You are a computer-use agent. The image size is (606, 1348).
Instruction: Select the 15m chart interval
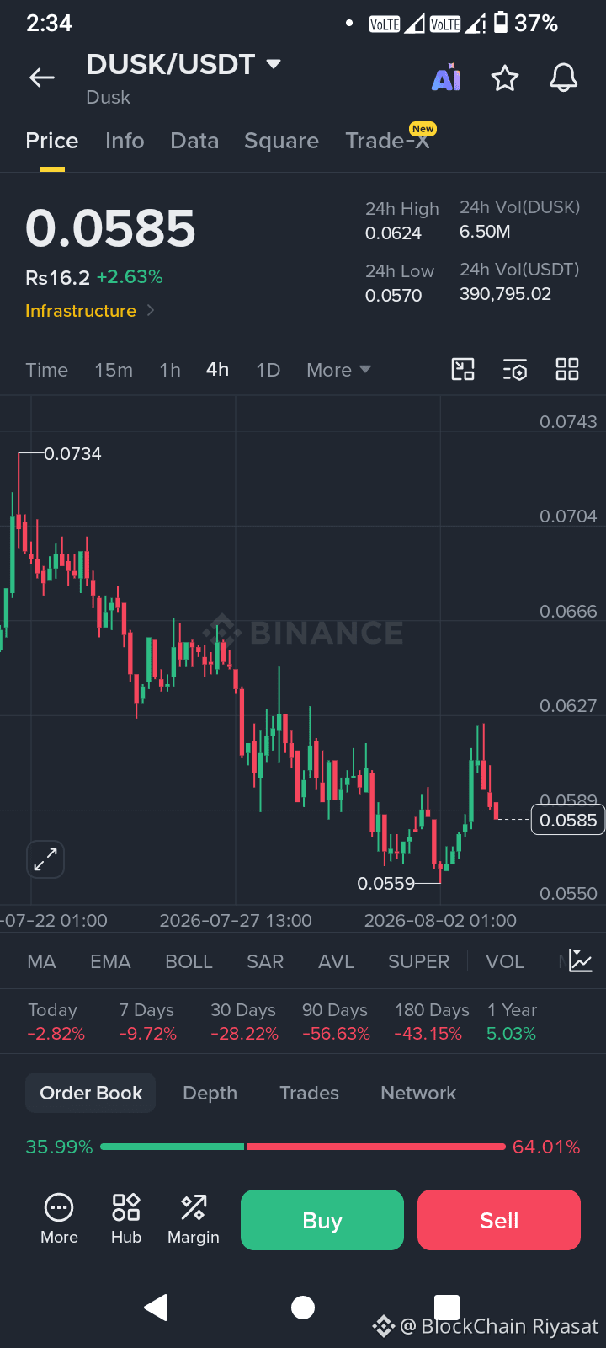pos(114,370)
